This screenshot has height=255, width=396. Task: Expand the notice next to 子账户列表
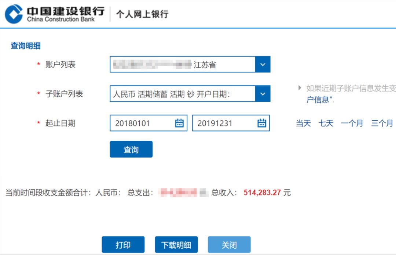click(x=300, y=87)
